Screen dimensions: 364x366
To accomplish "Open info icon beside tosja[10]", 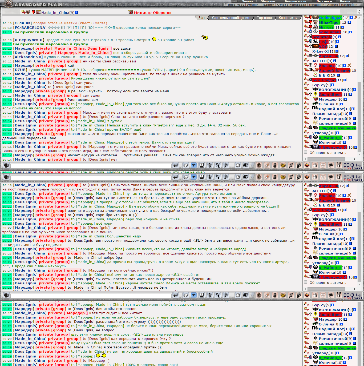I will click(338, 42).
